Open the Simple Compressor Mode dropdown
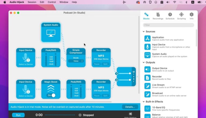This screenshot has width=206, height=118. pyautogui.click(x=76, y=61)
